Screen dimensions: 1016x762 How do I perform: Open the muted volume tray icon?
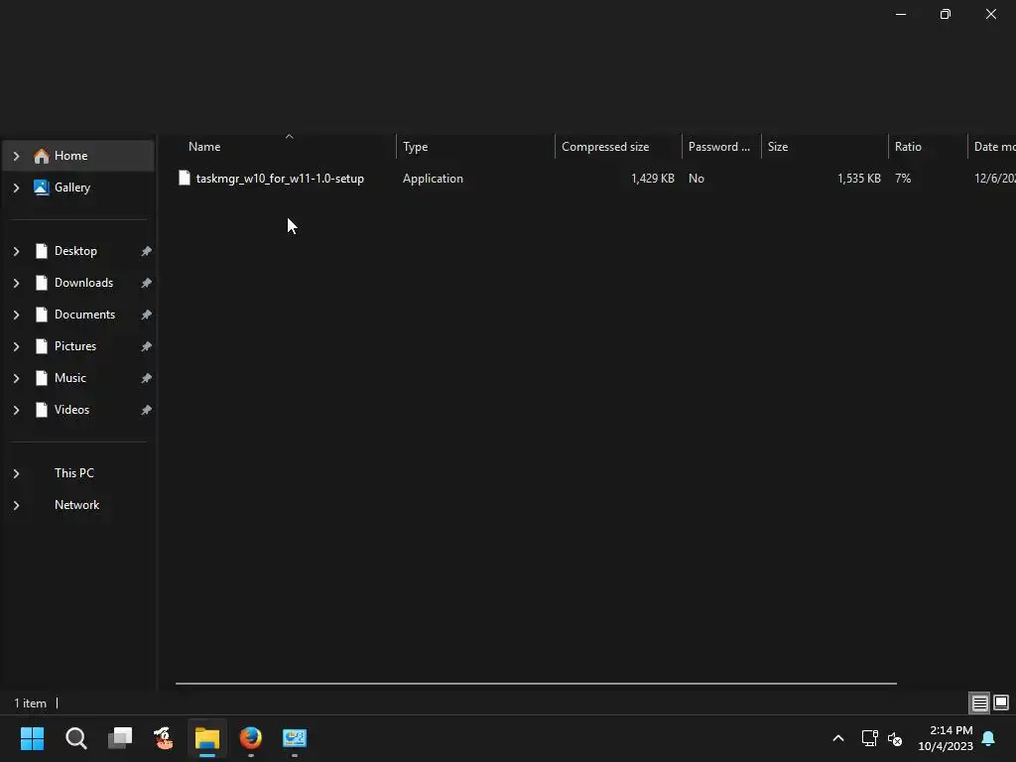(895, 738)
